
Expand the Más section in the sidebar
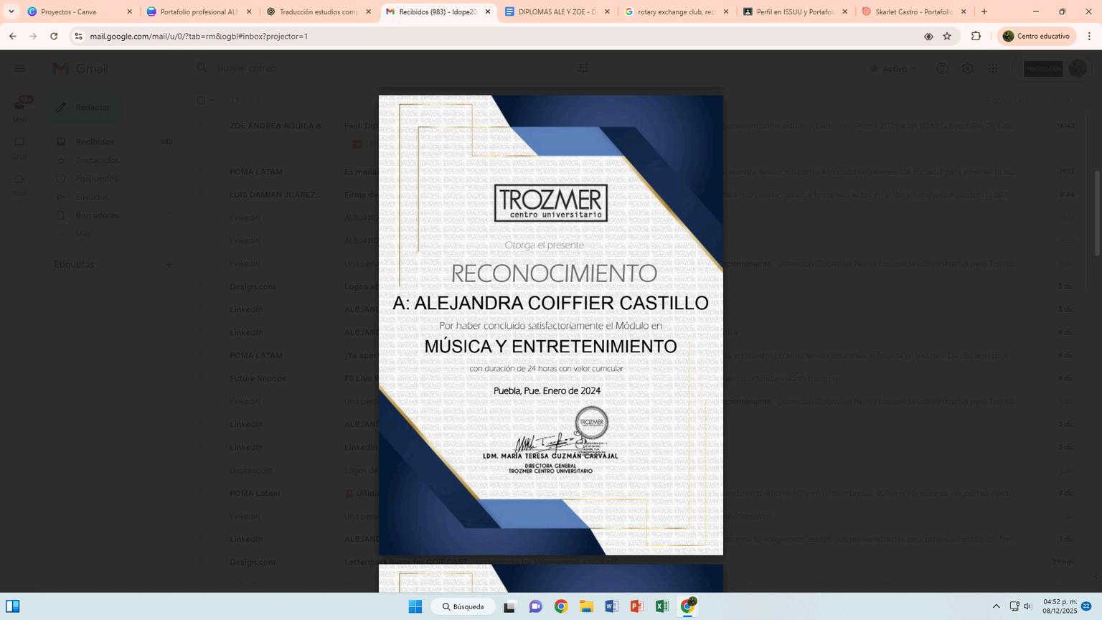click(x=83, y=233)
